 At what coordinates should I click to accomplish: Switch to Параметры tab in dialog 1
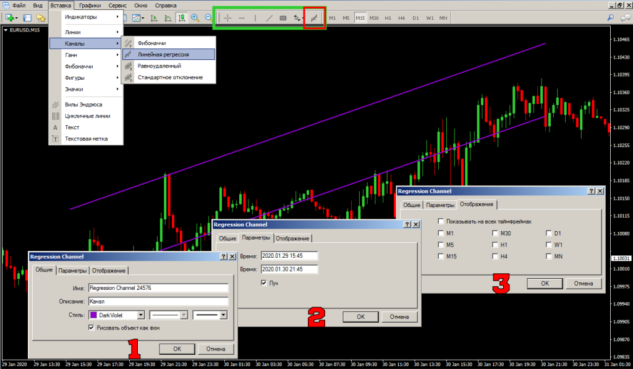[72, 271]
